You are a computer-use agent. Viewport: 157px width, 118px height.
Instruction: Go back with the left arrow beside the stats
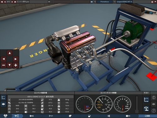tap(3, 104)
